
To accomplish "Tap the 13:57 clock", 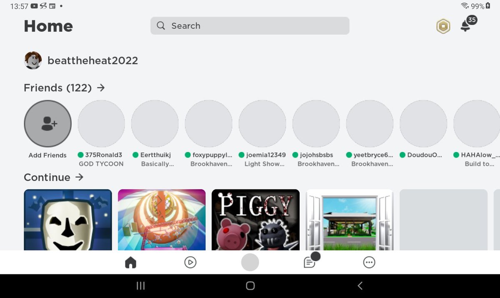I will pos(19,6).
